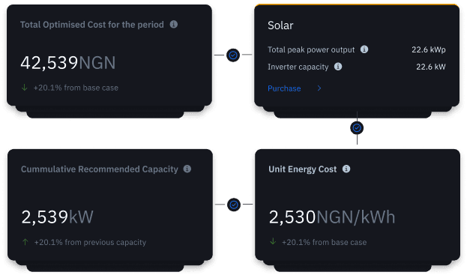Toggle check connector between cost and Solar cards

click(233, 55)
